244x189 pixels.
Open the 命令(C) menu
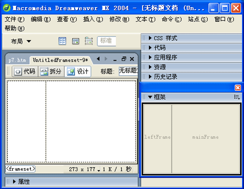click(x=172, y=19)
